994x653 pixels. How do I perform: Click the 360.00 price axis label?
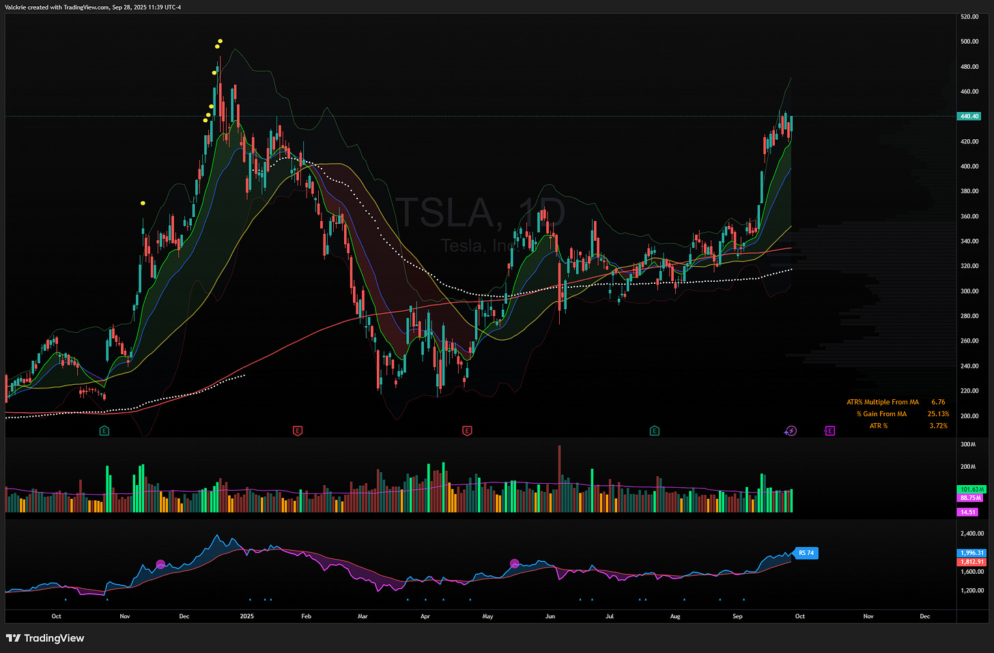point(969,216)
